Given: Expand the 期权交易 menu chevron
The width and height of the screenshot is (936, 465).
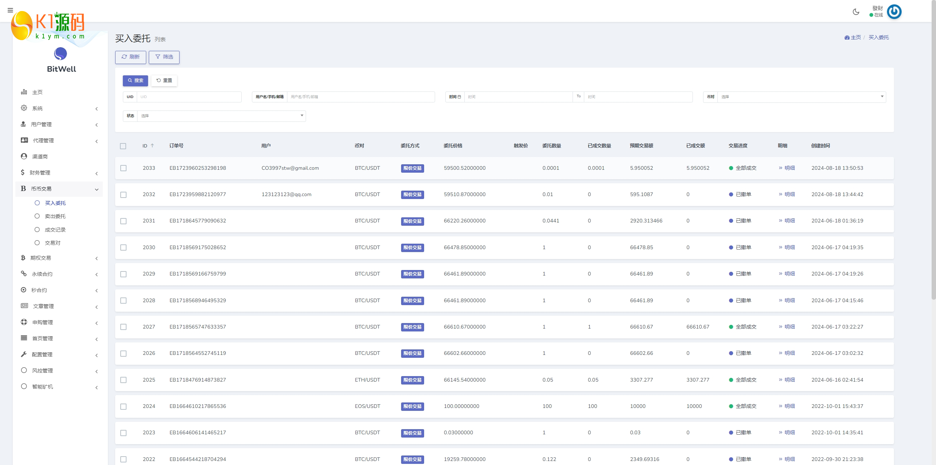Looking at the screenshot, I should point(97,258).
